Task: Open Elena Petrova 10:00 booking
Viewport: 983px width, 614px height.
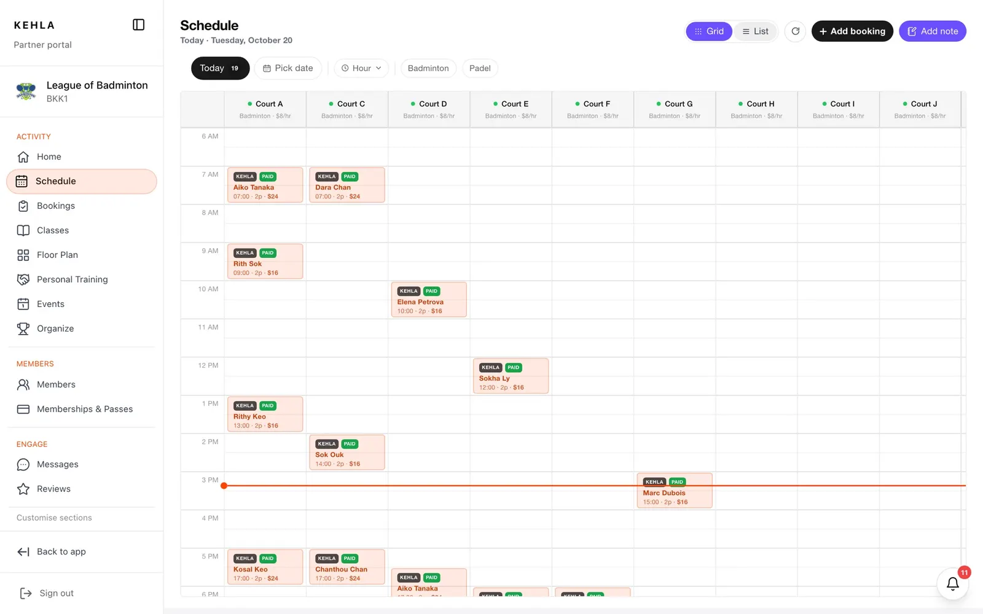Action: click(429, 300)
